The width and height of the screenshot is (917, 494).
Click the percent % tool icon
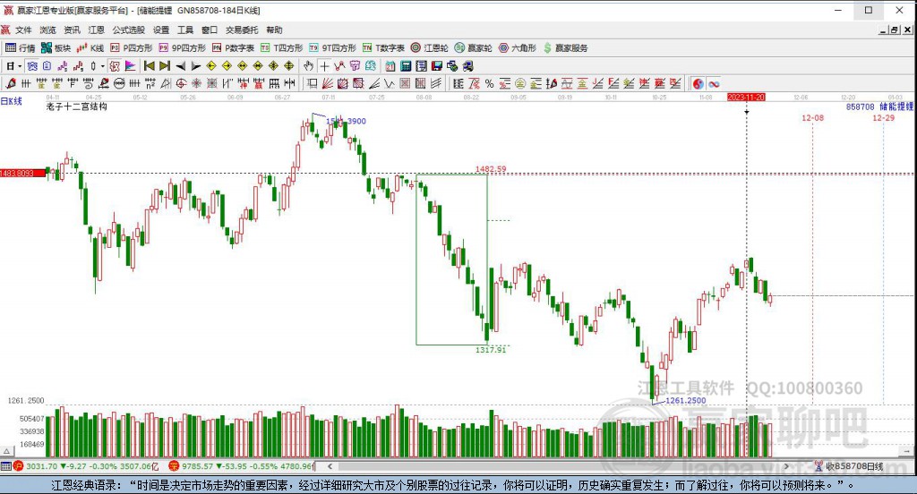[x=490, y=83]
